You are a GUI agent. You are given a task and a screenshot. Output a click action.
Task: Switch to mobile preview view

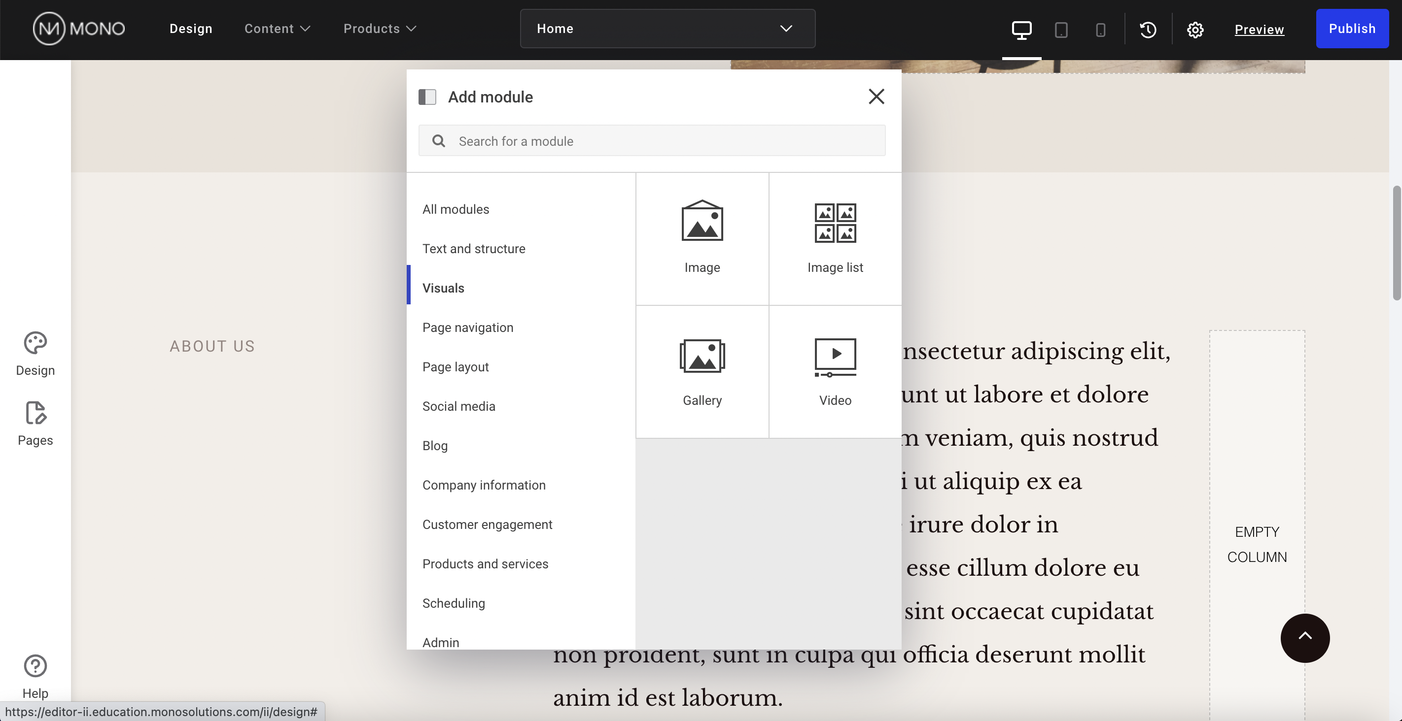click(x=1100, y=30)
